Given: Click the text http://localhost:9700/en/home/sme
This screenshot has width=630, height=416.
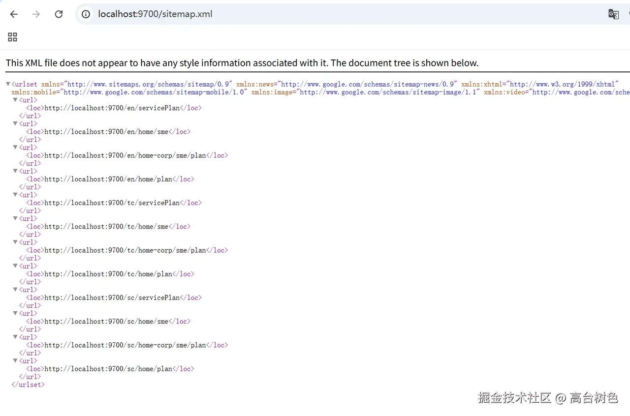Looking at the screenshot, I should point(106,132).
